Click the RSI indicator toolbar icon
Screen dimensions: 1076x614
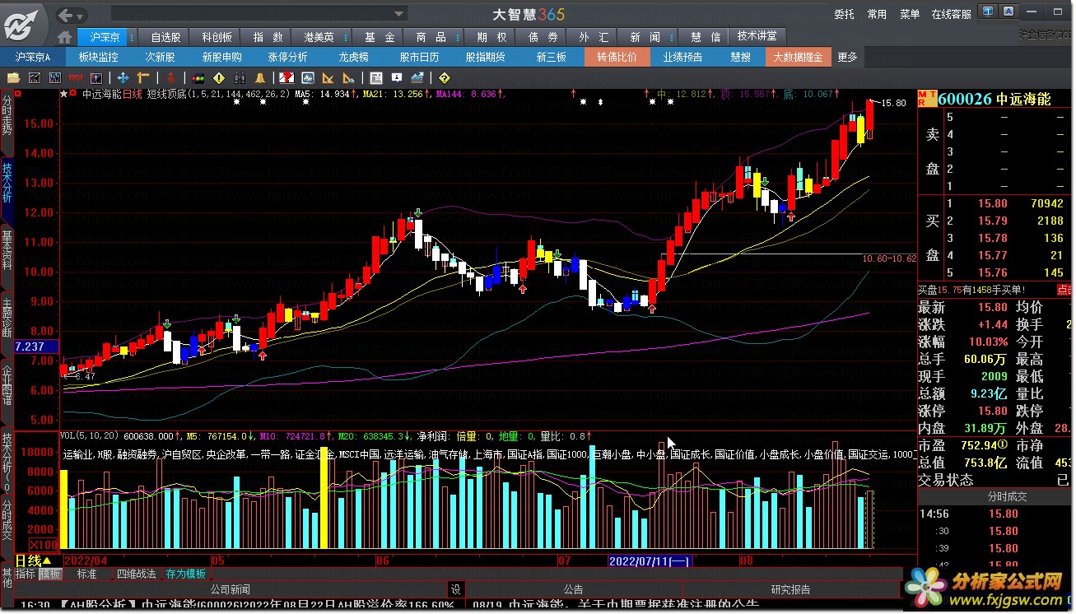77,78
